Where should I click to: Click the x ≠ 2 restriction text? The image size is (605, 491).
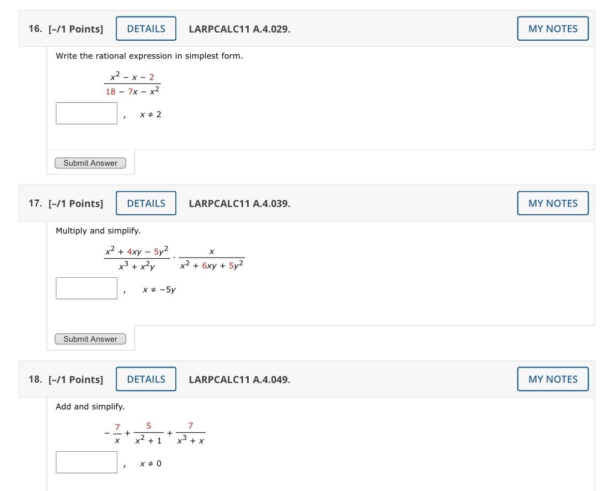pyautogui.click(x=150, y=114)
